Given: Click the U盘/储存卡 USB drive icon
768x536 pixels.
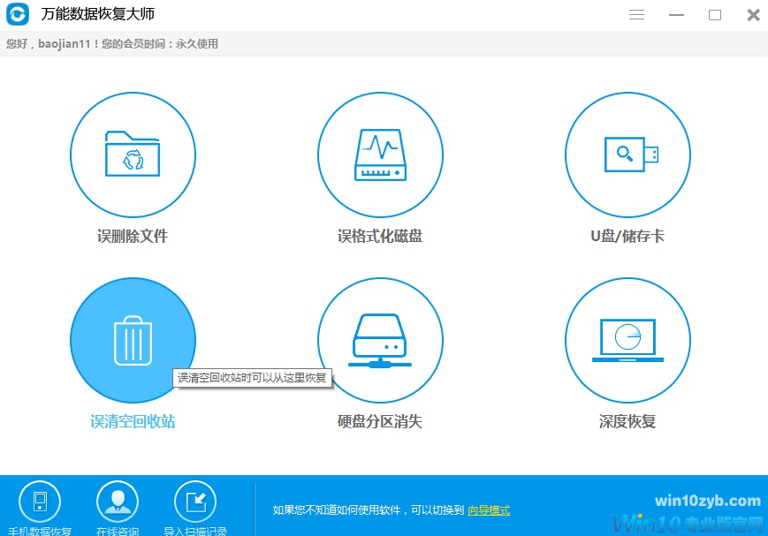Looking at the screenshot, I should (627, 155).
